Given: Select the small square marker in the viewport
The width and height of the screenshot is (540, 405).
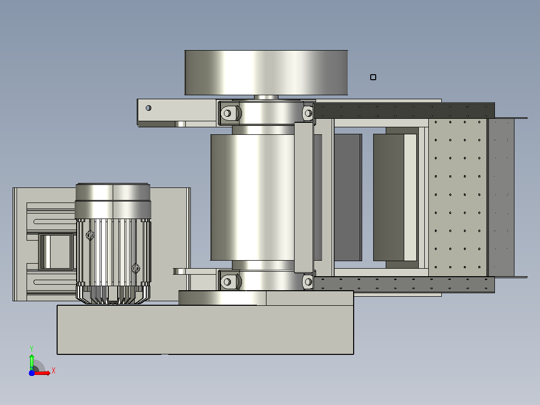Looking at the screenshot, I should [x=373, y=77].
